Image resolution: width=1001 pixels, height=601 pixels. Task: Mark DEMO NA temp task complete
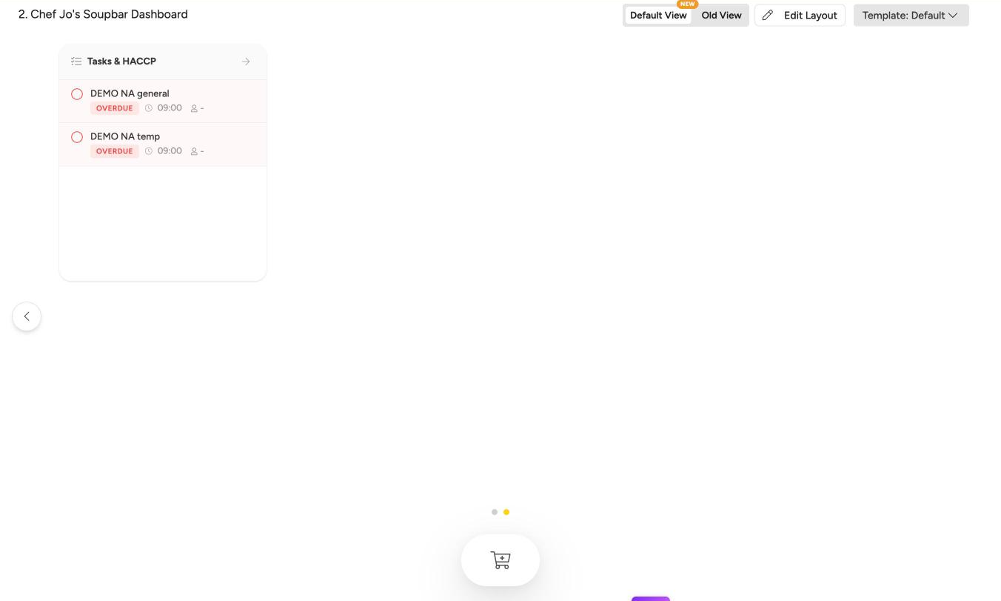(x=77, y=137)
